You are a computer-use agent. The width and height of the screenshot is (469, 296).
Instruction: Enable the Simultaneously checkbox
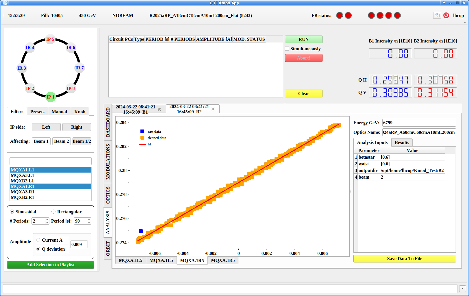click(x=287, y=49)
